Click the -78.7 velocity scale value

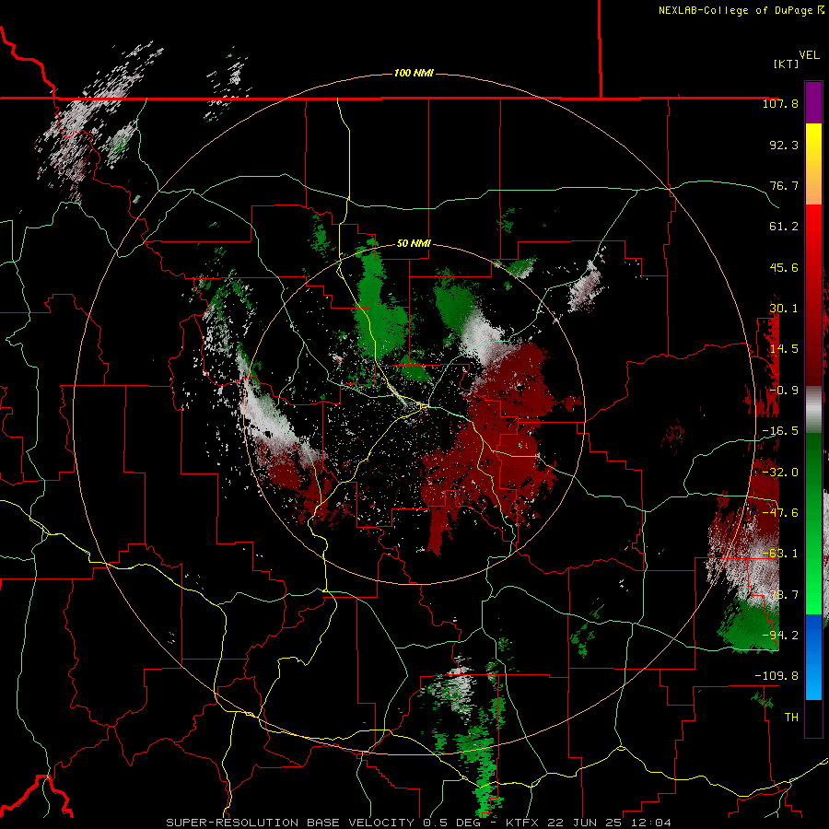click(780, 595)
